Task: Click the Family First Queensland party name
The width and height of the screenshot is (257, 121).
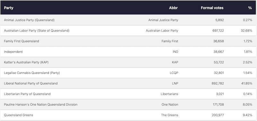Action: (22, 41)
